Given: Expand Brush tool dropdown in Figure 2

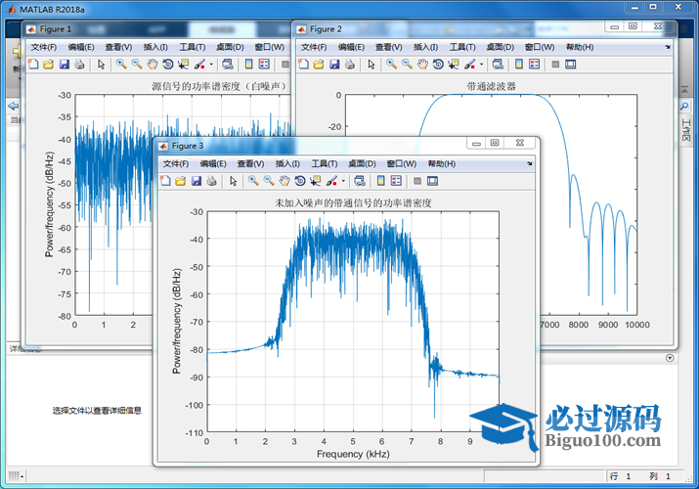Looking at the screenshot, I should coord(481,65).
